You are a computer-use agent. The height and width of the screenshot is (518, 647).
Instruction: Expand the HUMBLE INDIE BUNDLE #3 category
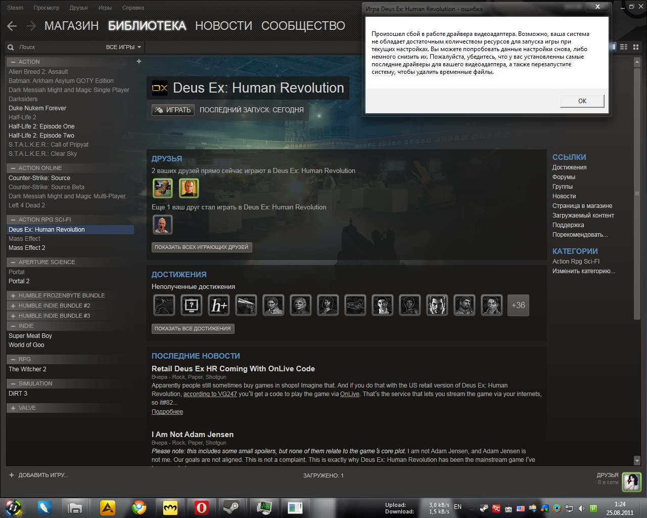[x=13, y=316]
